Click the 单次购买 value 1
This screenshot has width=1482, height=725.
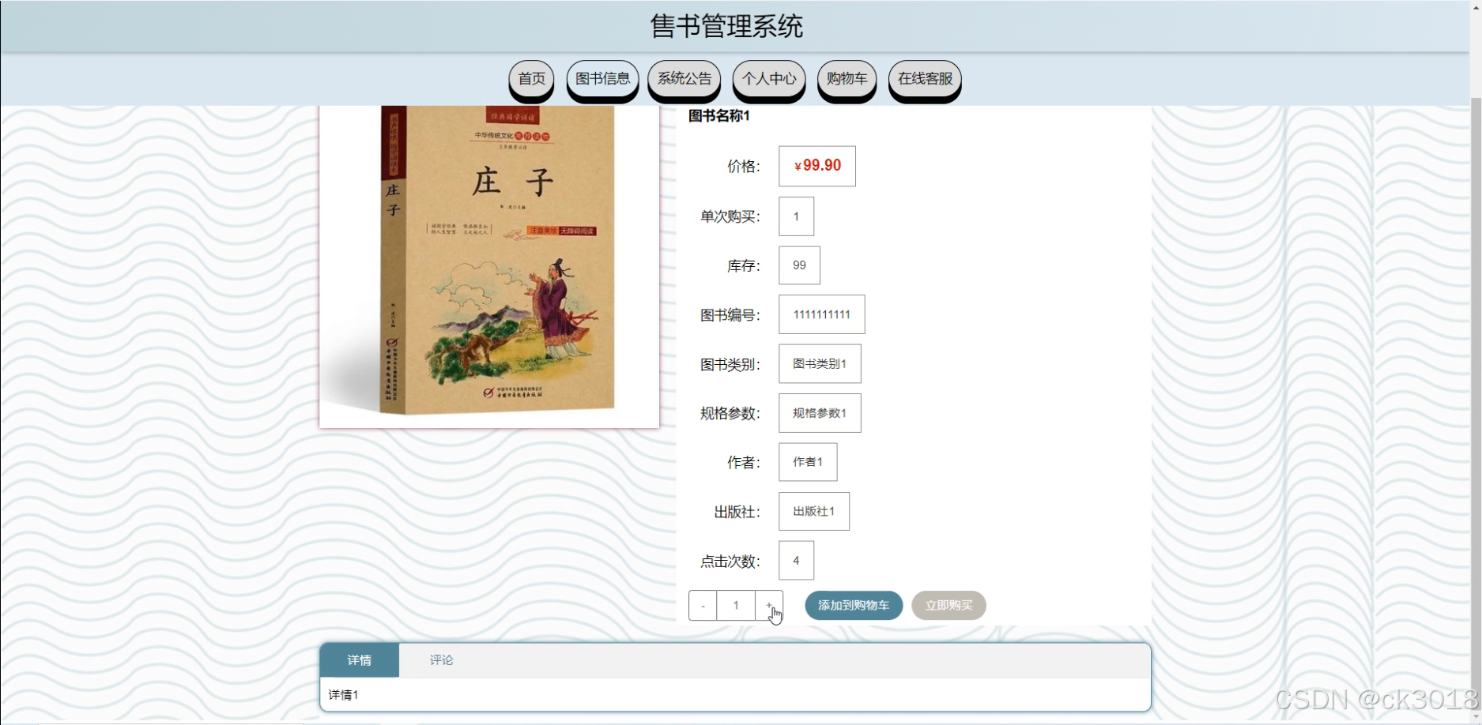click(796, 216)
